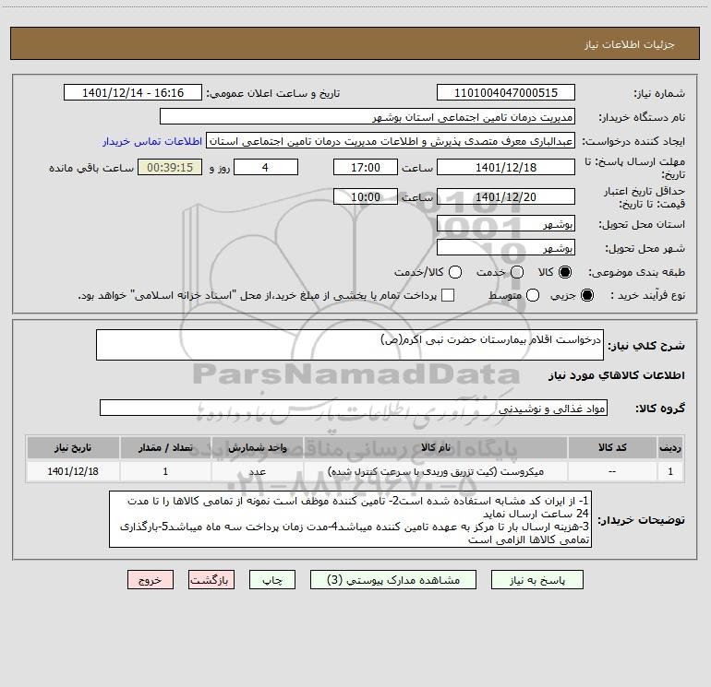
Task: Click the need number field 1101004047000515
Action: [x=506, y=93]
